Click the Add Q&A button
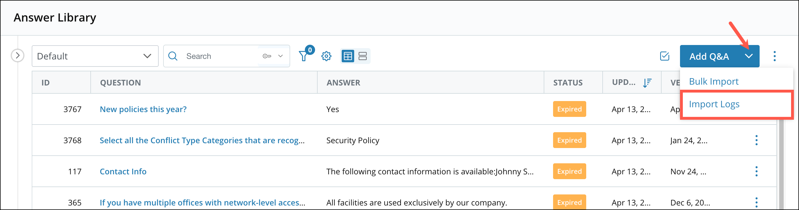This screenshot has height=210, width=799. click(709, 56)
